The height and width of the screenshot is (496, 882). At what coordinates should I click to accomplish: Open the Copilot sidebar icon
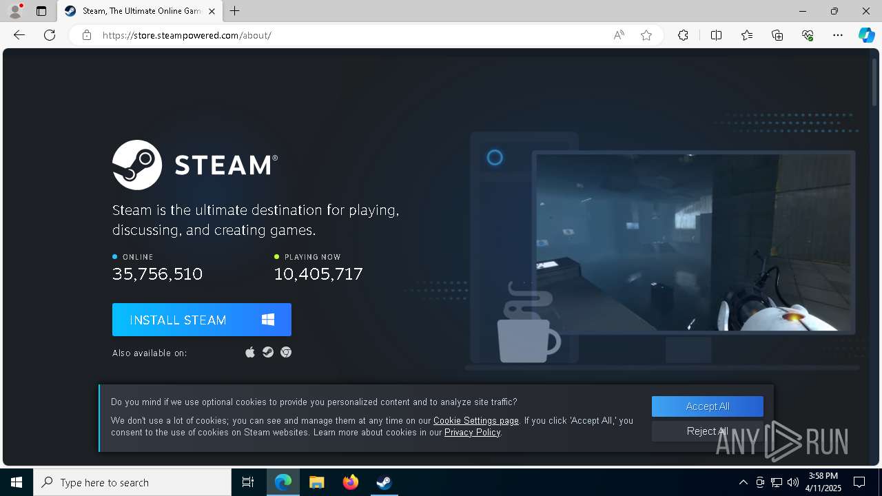coord(866,35)
